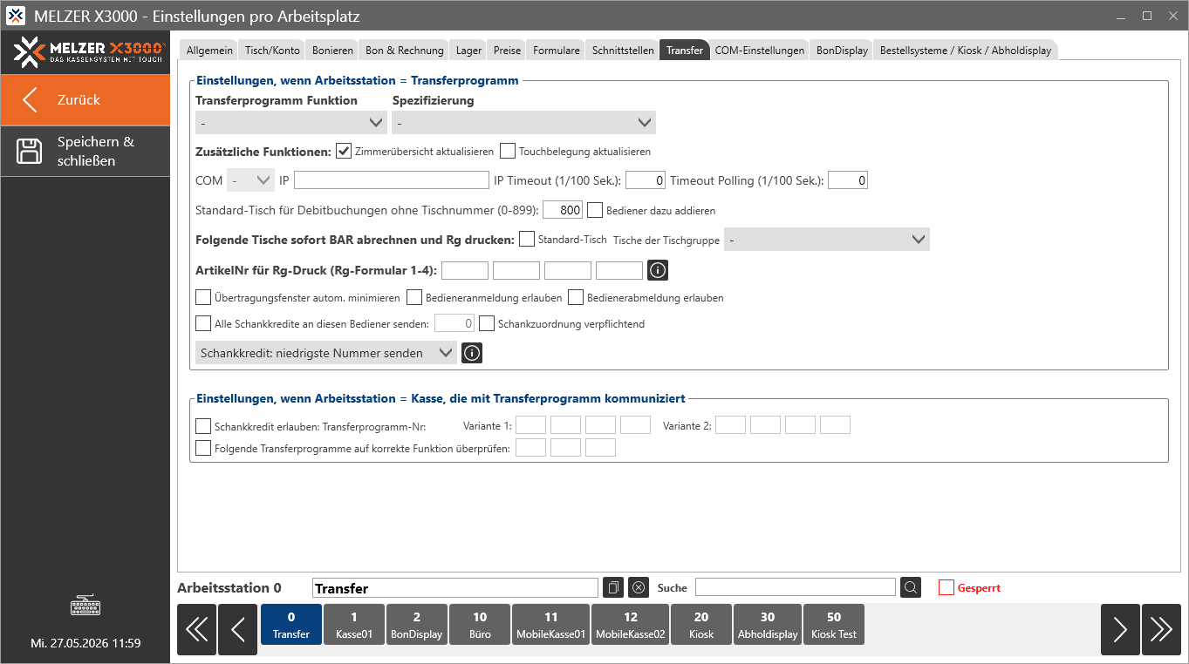Open Transferprogramm Funktion dropdown
The height and width of the screenshot is (664, 1189).
[x=291, y=123]
